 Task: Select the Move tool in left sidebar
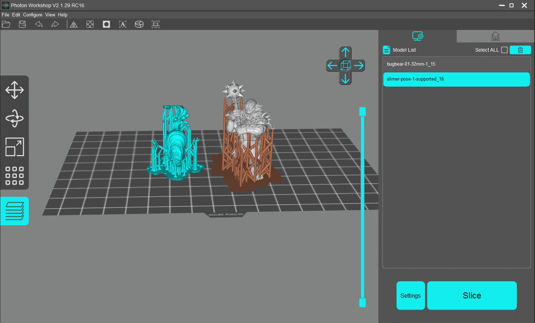(x=15, y=90)
